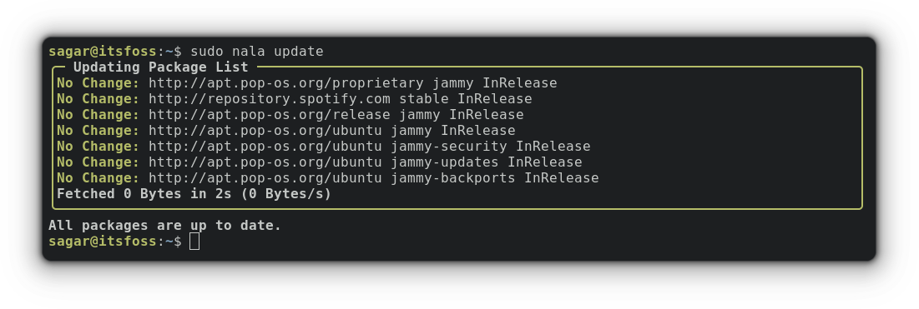
Task: Click the word 'stable' on Spotify line
Action: click(x=424, y=99)
